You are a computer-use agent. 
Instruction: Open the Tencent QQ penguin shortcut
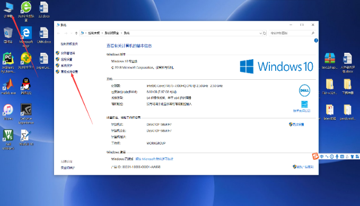(26, 86)
